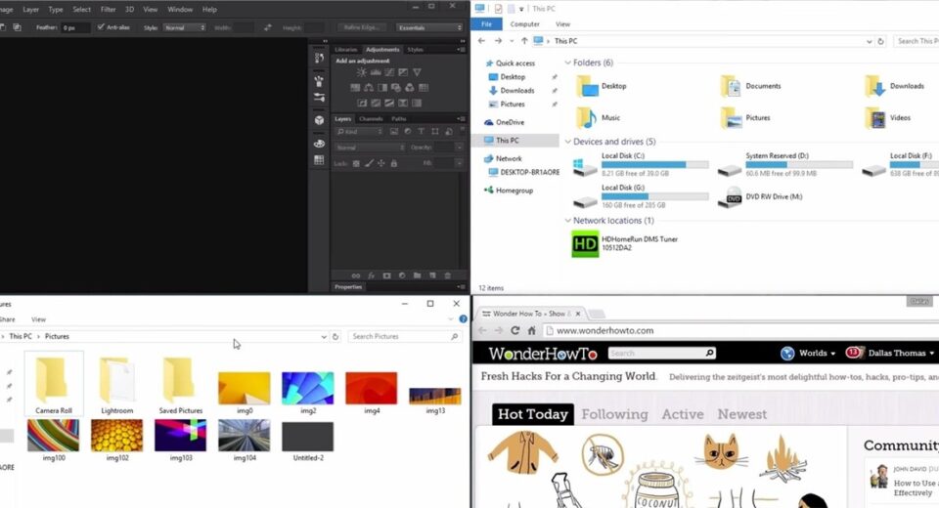Add a Threshold adjustment layer

tap(389, 103)
